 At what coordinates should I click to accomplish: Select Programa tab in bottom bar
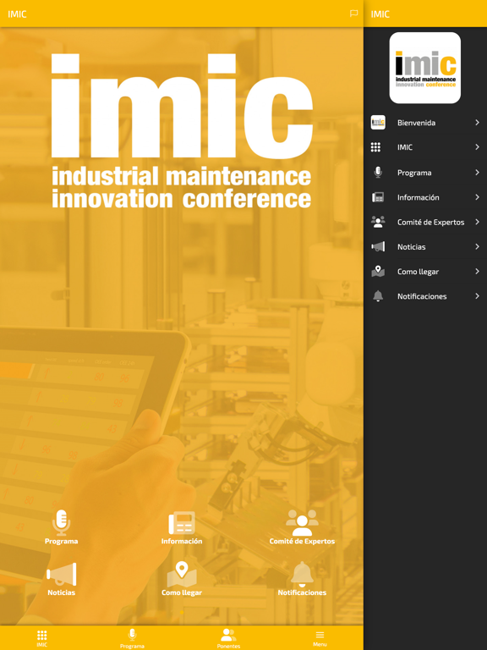click(x=132, y=638)
